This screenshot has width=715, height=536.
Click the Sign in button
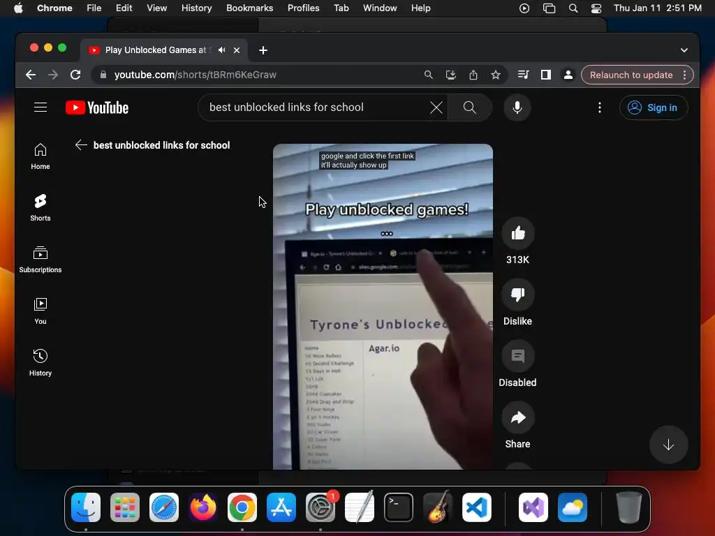[653, 107]
